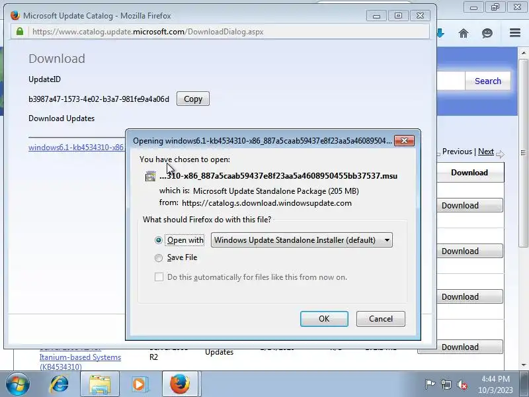
Task: Go to Next results page
Action: point(486,152)
